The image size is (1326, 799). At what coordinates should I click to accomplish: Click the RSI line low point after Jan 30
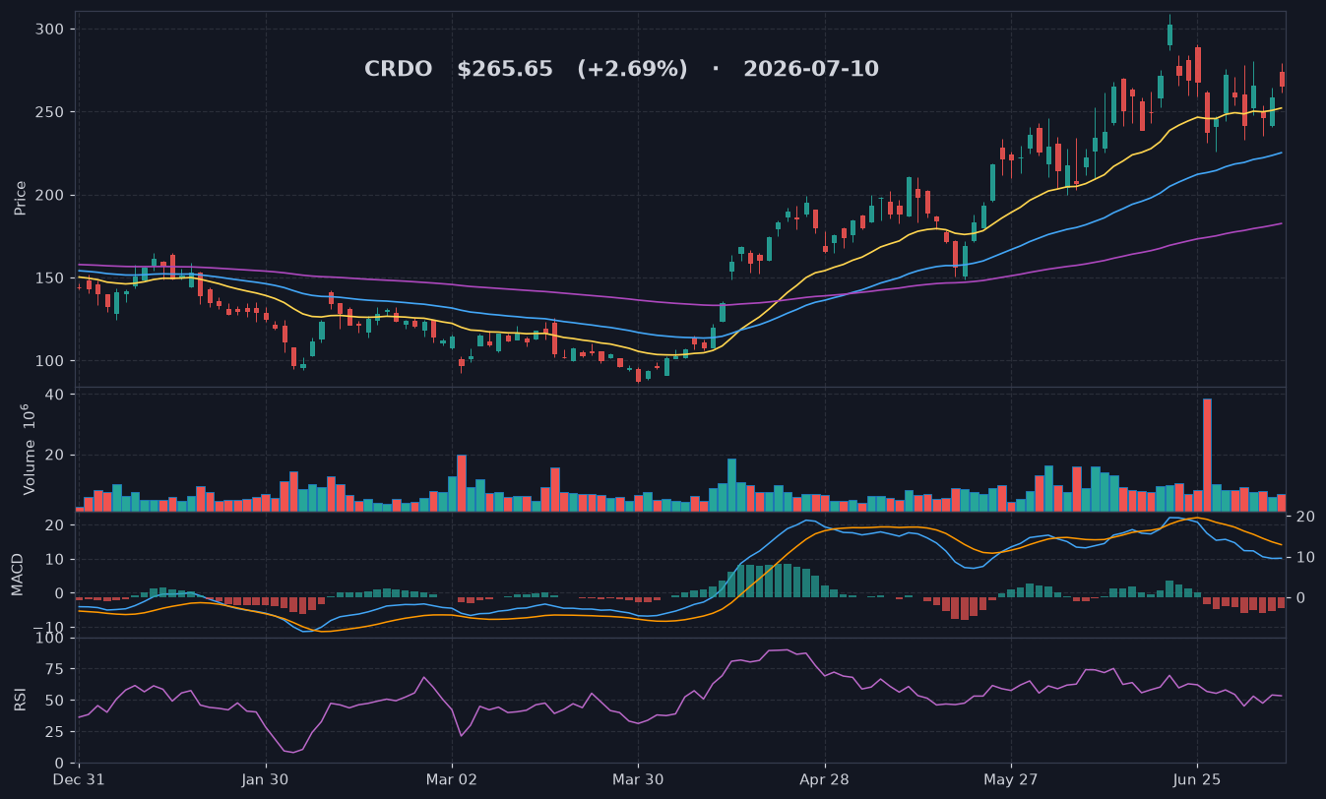[x=294, y=753]
